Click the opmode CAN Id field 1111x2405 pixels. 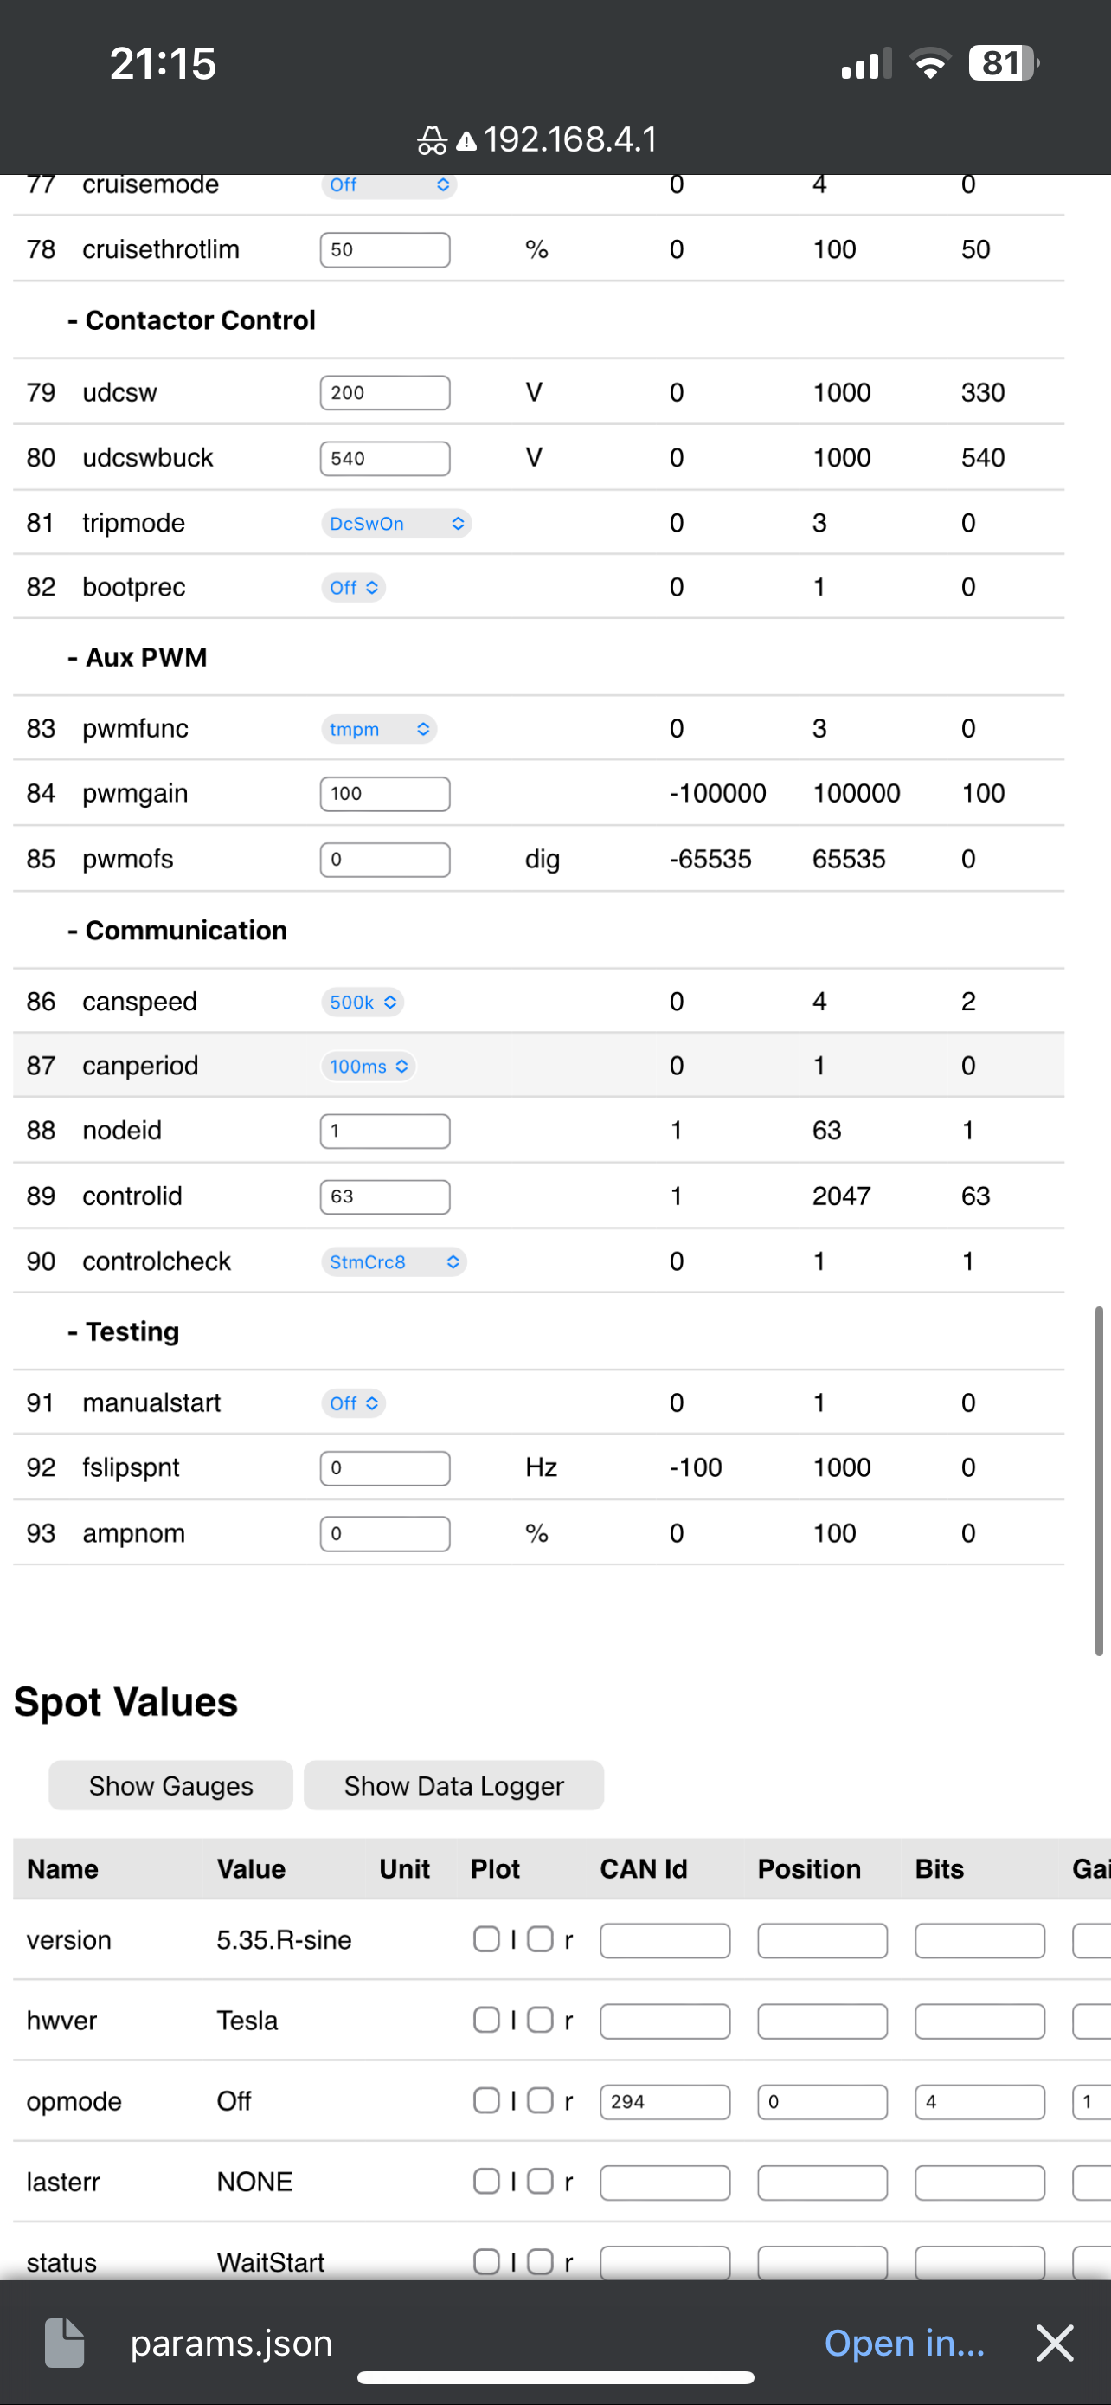click(665, 2102)
